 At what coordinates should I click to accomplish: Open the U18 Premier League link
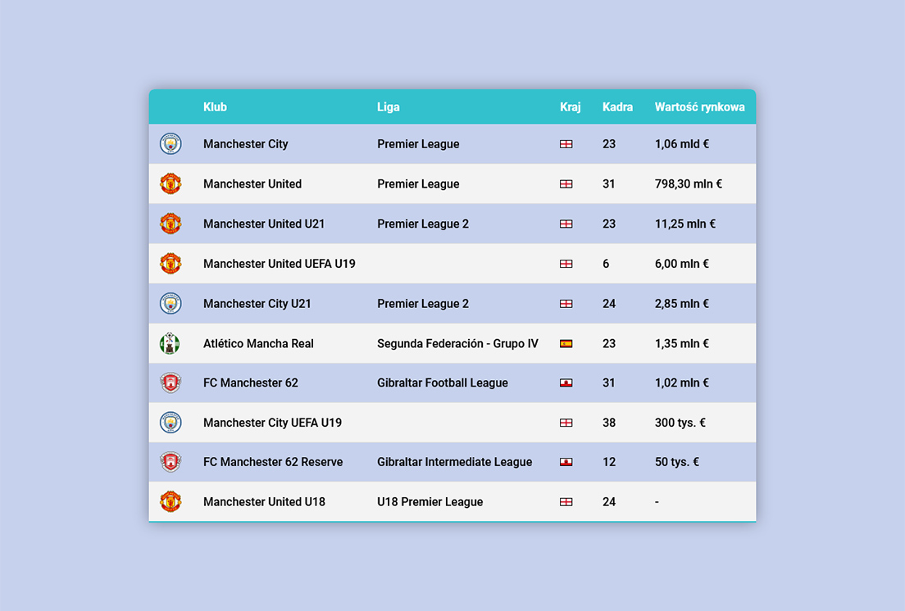coord(430,501)
